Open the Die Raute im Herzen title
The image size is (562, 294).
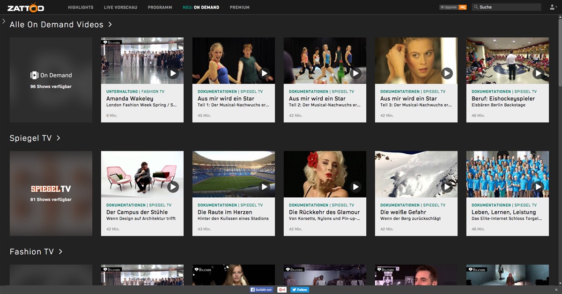(x=225, y=212)
